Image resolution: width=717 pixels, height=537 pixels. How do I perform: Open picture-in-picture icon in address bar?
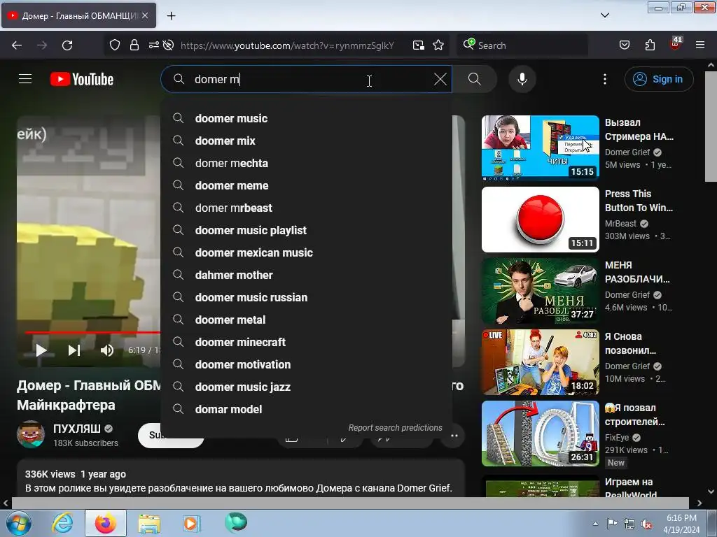click(x=419, y=45)
